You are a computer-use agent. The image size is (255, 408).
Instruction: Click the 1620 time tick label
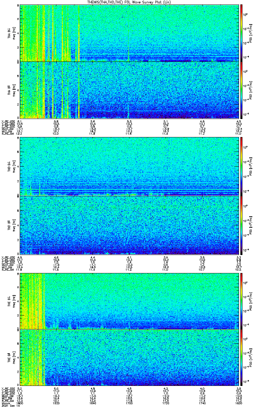(56, 403)
